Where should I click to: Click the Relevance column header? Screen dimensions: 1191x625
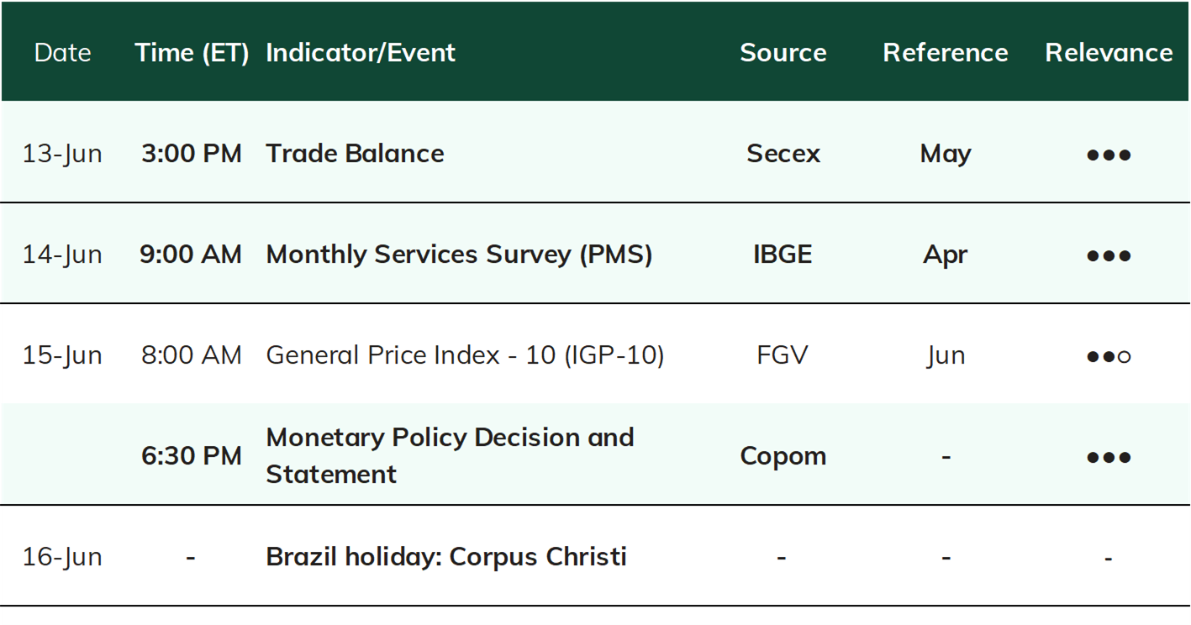tap(1109, 52)
